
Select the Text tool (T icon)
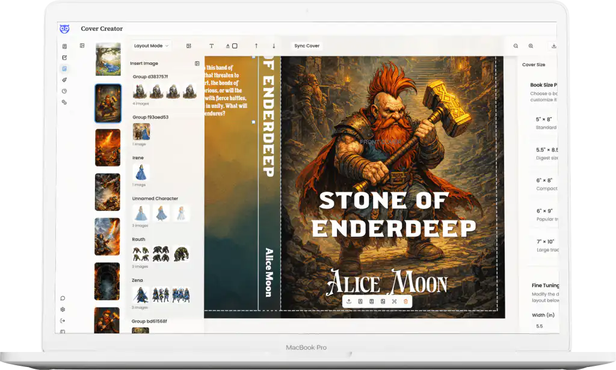(x=211, y=46)
